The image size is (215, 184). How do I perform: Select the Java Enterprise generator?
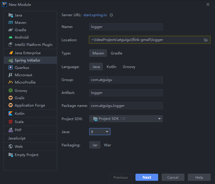click(x=30, y=53)
